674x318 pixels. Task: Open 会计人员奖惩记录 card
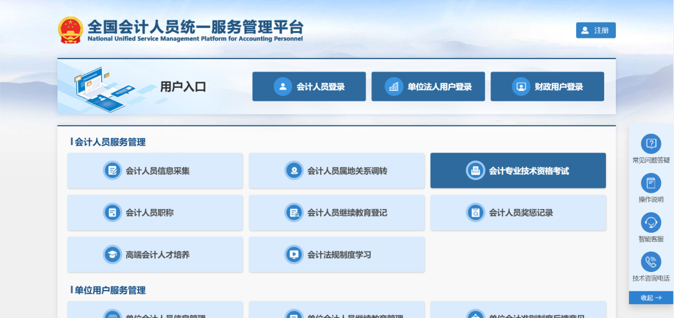click(518, 213)
